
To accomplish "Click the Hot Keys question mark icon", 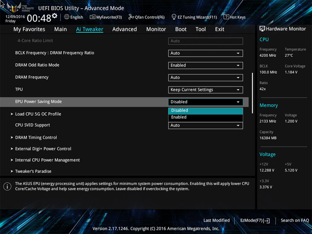I will coord(226,17).
